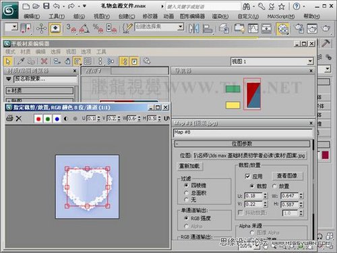Toggle the 应用 (Apply) checkbox
This screenshot has width=337, height=253.
click(x=247, y=176)
